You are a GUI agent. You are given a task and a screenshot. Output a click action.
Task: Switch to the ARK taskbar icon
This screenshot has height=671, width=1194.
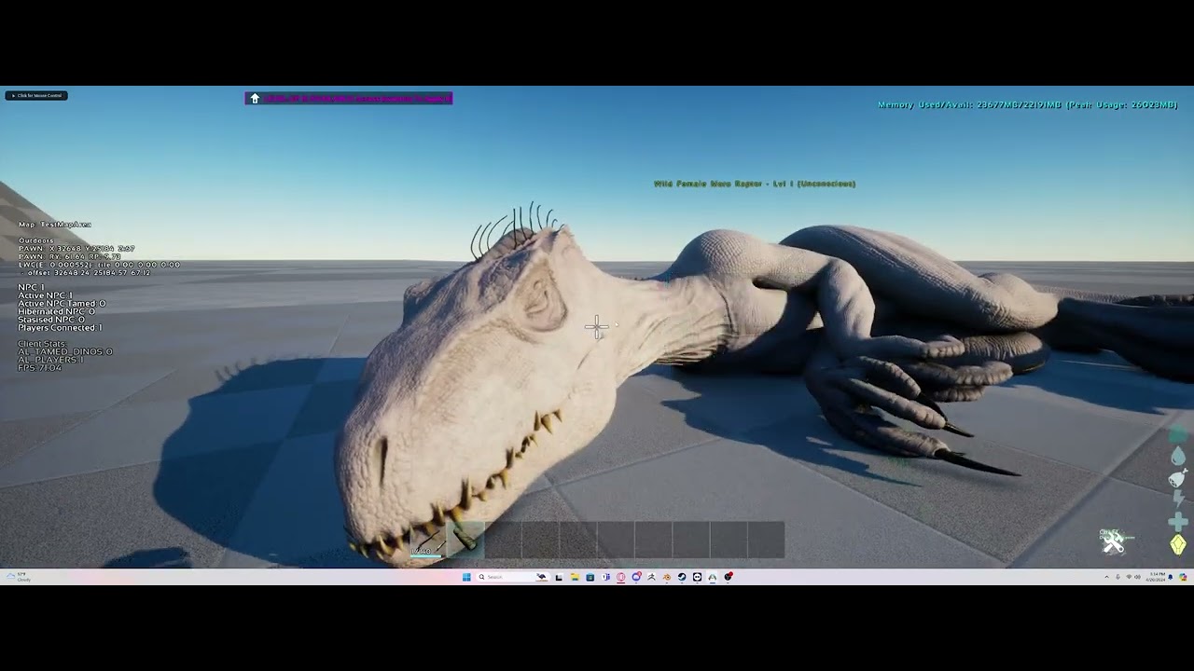coord(713,577)
